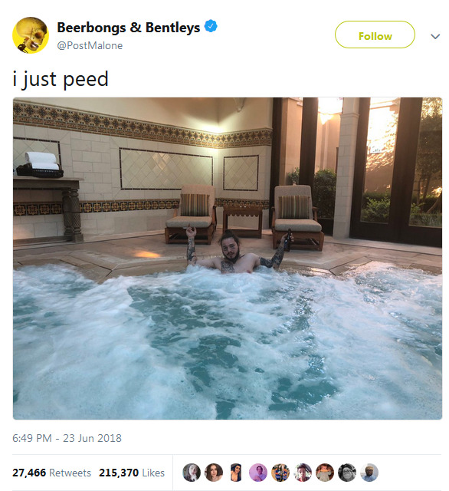Open the last liker avatar with cap
Screen dimensions: 449x491
(369, 473)
